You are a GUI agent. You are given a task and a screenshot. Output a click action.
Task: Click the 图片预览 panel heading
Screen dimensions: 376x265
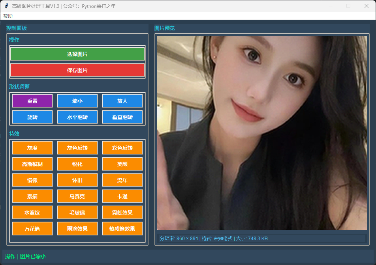[164, 28]
